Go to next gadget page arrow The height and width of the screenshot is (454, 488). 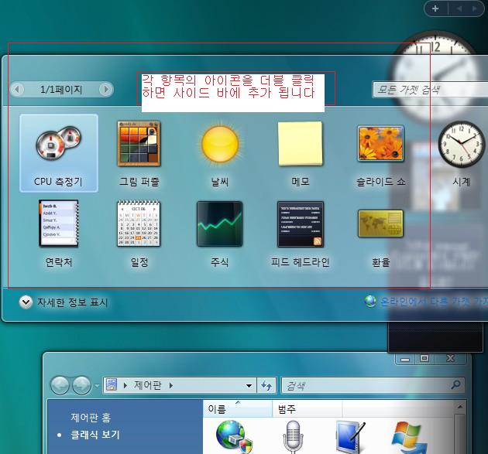pos(106,90)
